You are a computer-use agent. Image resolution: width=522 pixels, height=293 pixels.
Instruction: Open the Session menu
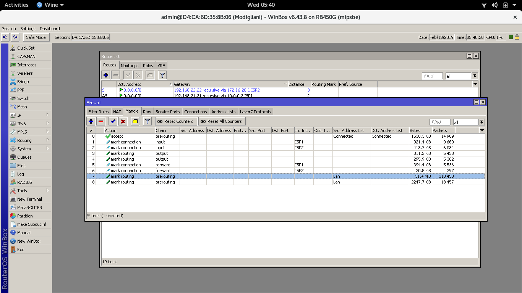coord(9,29)
